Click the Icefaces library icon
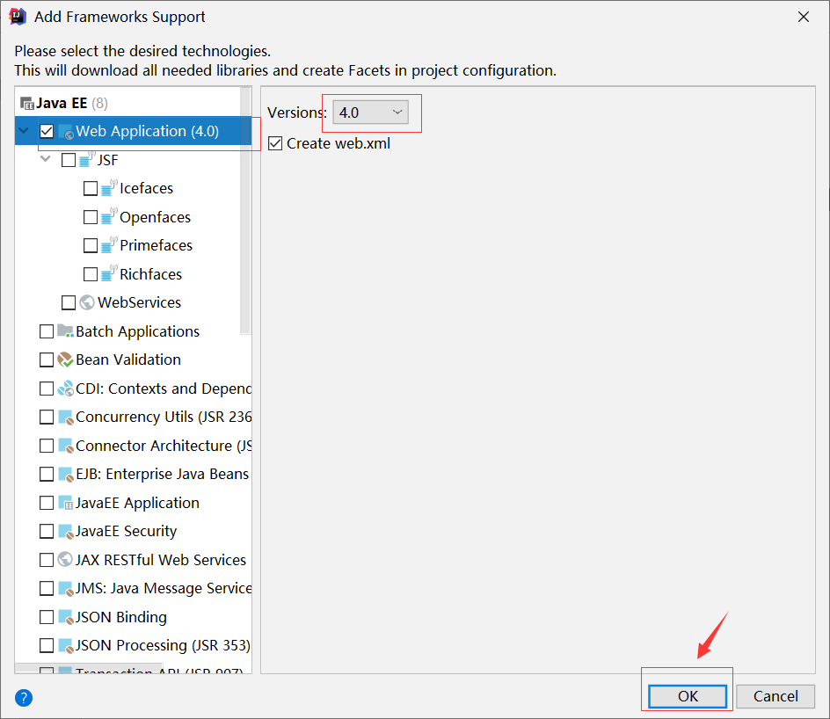This screenshot has width=830, height=719. 108,187
